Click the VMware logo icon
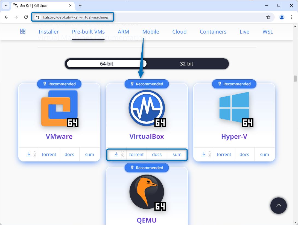The image size is (298, 225). [59, 108]
